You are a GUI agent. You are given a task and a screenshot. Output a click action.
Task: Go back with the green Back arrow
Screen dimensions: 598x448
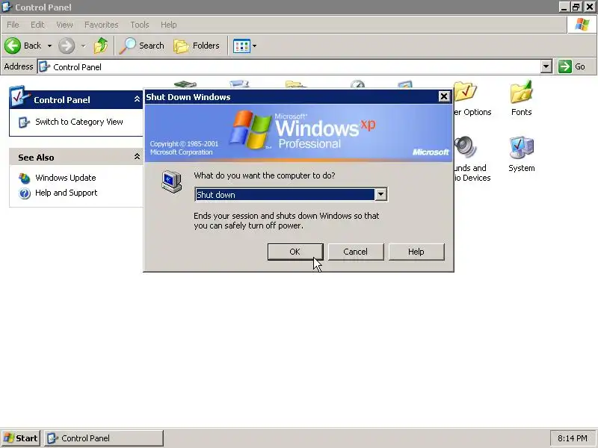pos(13,46)
